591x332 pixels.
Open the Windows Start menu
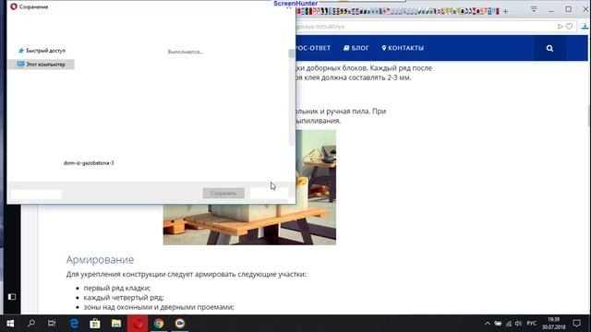coord(10,324)
